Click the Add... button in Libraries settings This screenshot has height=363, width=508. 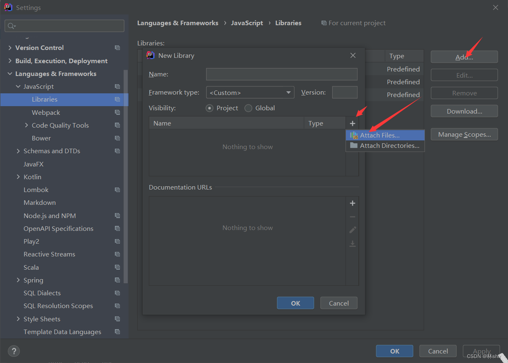(464, 57)
